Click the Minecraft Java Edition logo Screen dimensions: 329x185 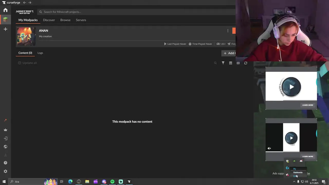(25, 12)
